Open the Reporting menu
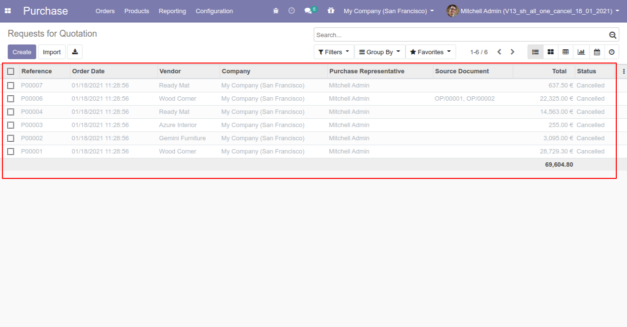This screenshot has width=627, height=327. pos(172,11)
